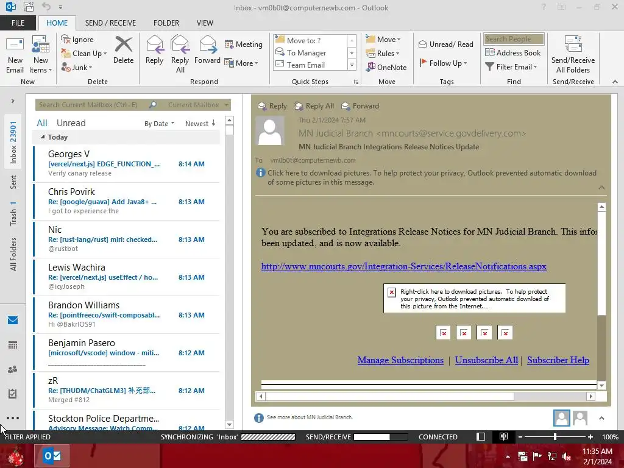The image size is (624, 468).
Task: Open the navigation options ellipsis
Action: click(13, 418)
